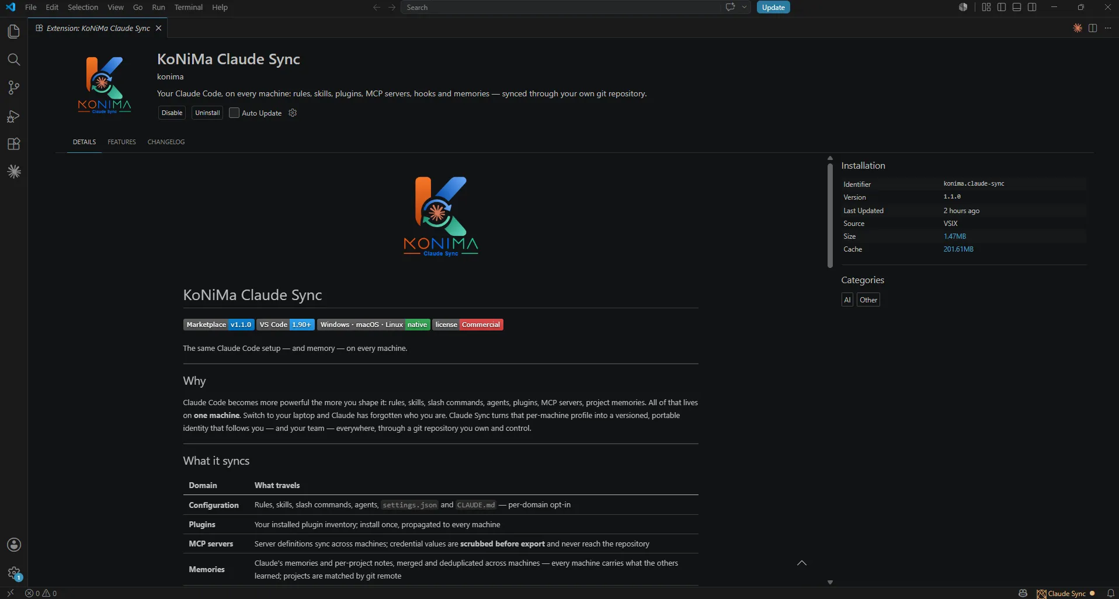Open the Go menu

(138, 7)
